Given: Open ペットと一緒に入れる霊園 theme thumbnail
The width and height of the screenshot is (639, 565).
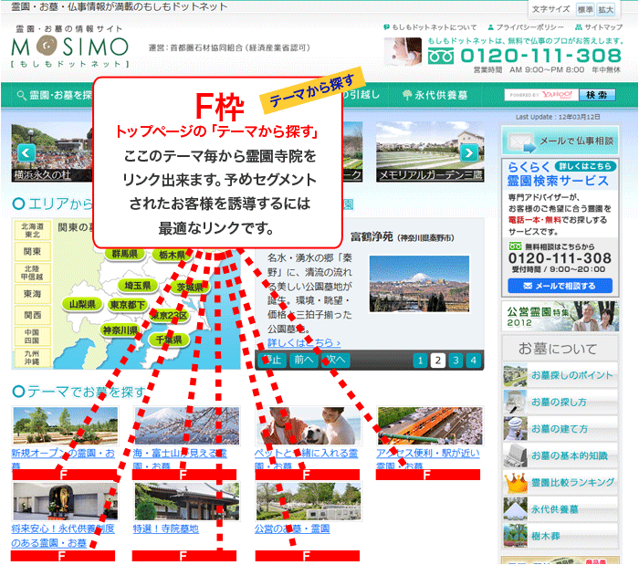Looking at the screenshot, I should click(309, 425).
